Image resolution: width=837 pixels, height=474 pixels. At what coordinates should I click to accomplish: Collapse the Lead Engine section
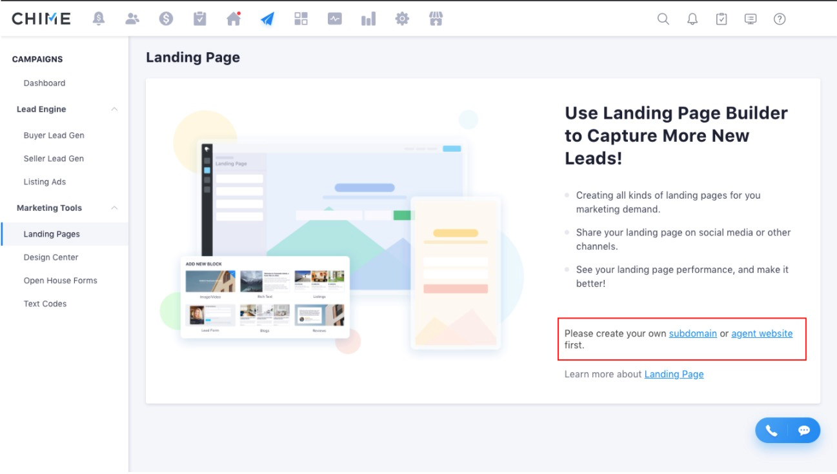point(114,109)
